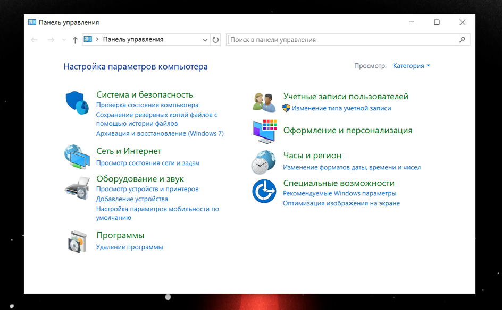The width and height of the screenshot is (502, 310).
Task: Click Изменение типа учетной записи link
Action: point(341,108)
